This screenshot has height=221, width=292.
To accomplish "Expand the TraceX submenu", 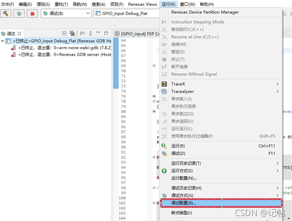I will 221,84.
